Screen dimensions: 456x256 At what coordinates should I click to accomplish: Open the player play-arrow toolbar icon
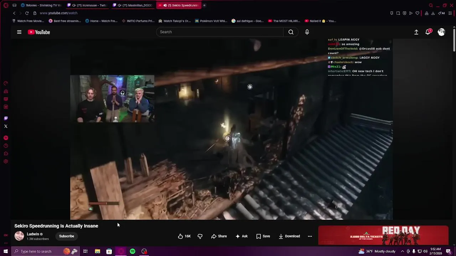pyautogui.click(x=411, y=13)
